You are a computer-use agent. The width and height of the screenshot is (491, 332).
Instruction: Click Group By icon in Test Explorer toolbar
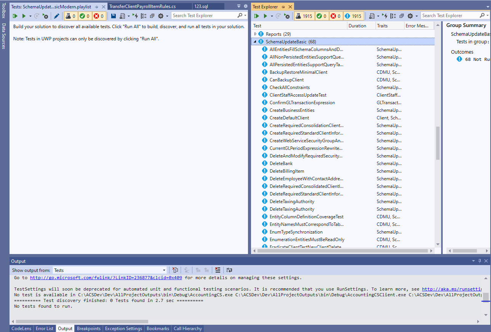tap(393, 16)
